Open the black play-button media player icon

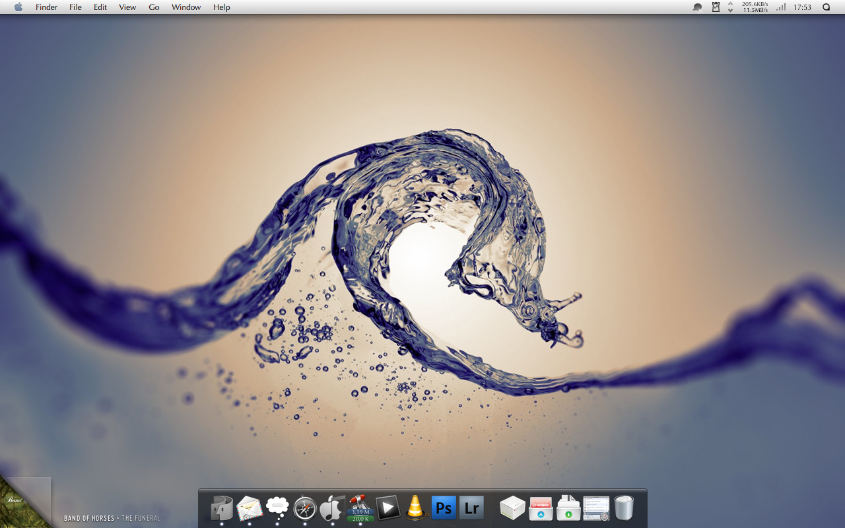[388, 508]
